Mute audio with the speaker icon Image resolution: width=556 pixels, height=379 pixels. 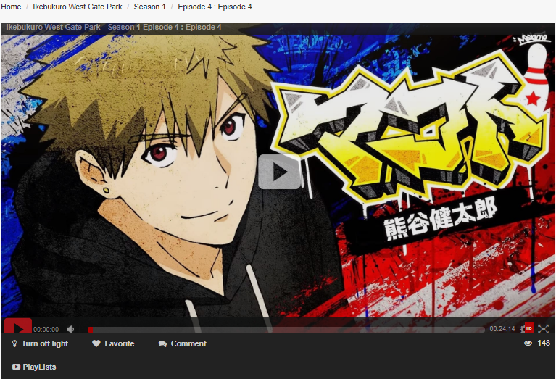pos(70,329)
